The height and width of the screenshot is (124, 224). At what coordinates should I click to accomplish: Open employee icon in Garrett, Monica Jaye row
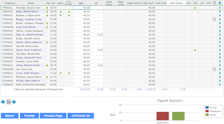(220, 46)
